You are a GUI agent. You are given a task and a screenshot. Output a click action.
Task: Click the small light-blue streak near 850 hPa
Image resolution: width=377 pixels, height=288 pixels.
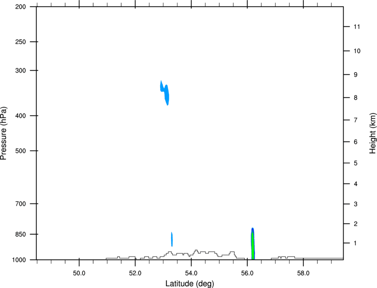172,239
